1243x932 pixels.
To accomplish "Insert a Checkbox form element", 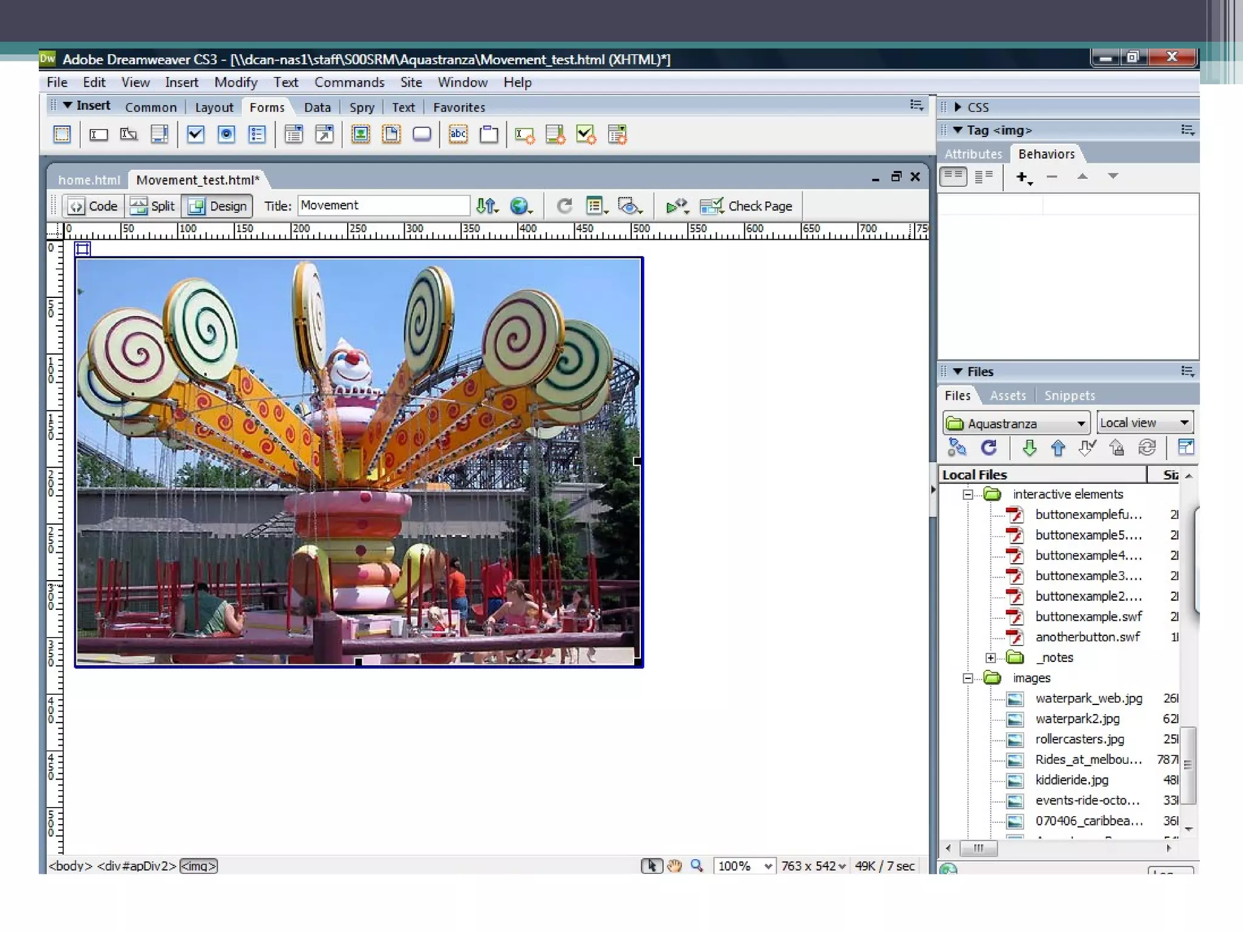I will pos(195,134).
